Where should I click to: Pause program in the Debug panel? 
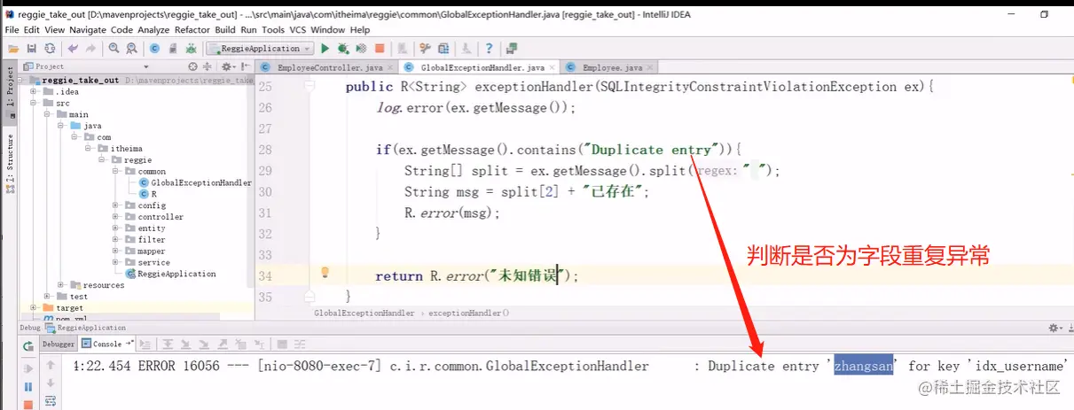(28, 387)
